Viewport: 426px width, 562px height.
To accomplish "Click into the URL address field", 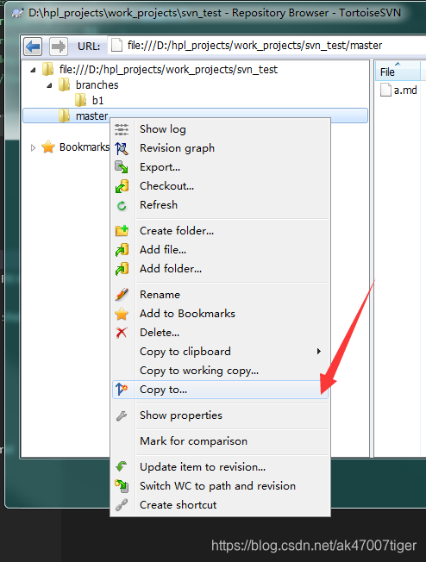I will click(266, 46).
